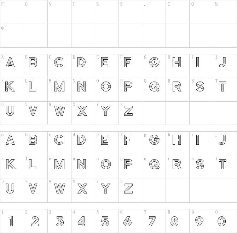Pick the uppercase Y glyph cell
Image resolution: width=237 pixels, height=233 pixels.
pyautogui.click(x=107, y=113)
